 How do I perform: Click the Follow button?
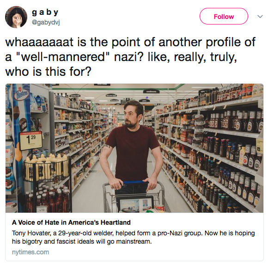[224, 16]
